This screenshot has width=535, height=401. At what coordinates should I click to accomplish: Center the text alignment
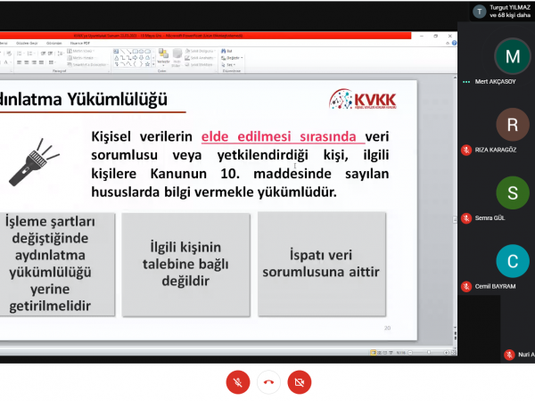click(x=27, y=62)
